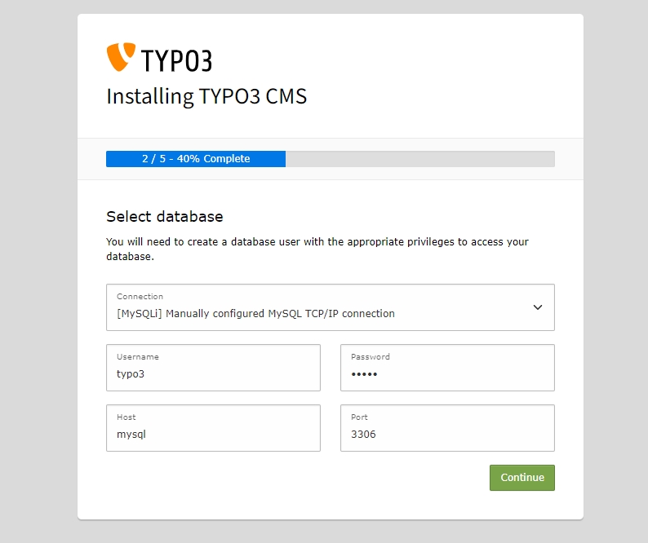The image size is (648, 543).
Task: Click the Select database heading
Action: click(165, 217)
